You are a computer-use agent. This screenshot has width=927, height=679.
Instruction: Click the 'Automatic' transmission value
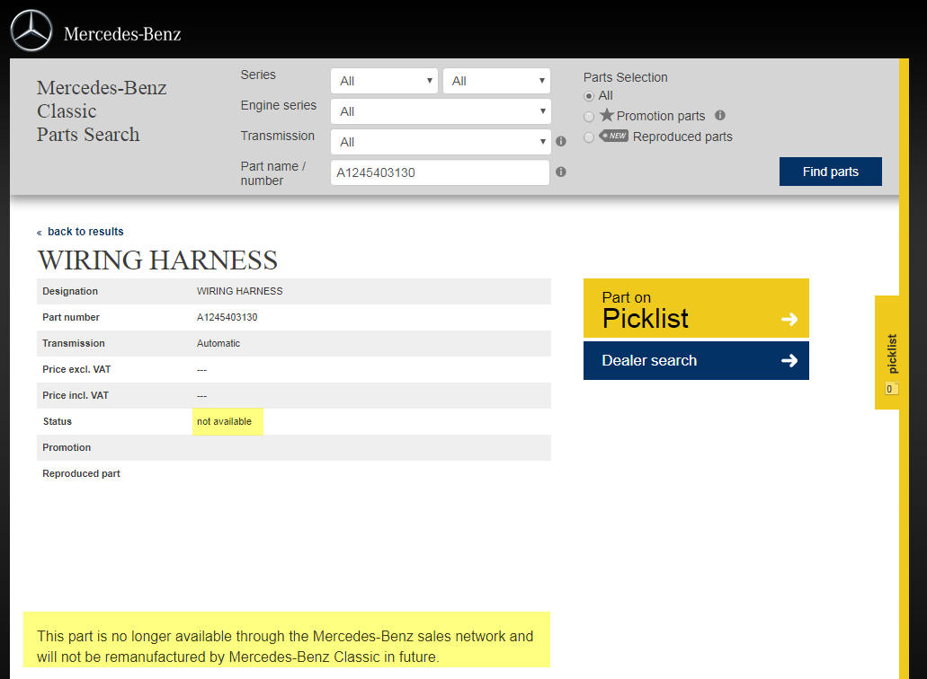[x=218, y=343]
